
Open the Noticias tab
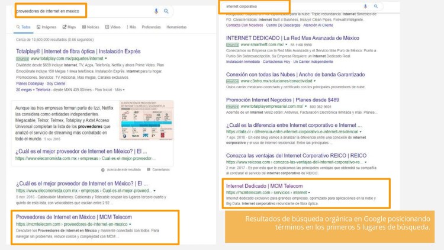point(90,27)
